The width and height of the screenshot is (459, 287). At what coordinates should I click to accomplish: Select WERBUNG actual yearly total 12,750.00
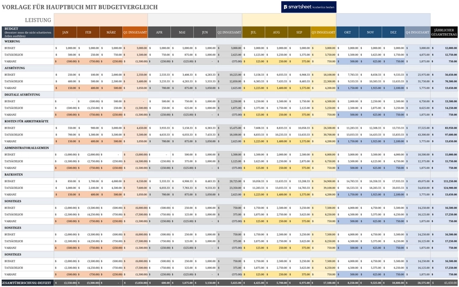tap(444, 55)
